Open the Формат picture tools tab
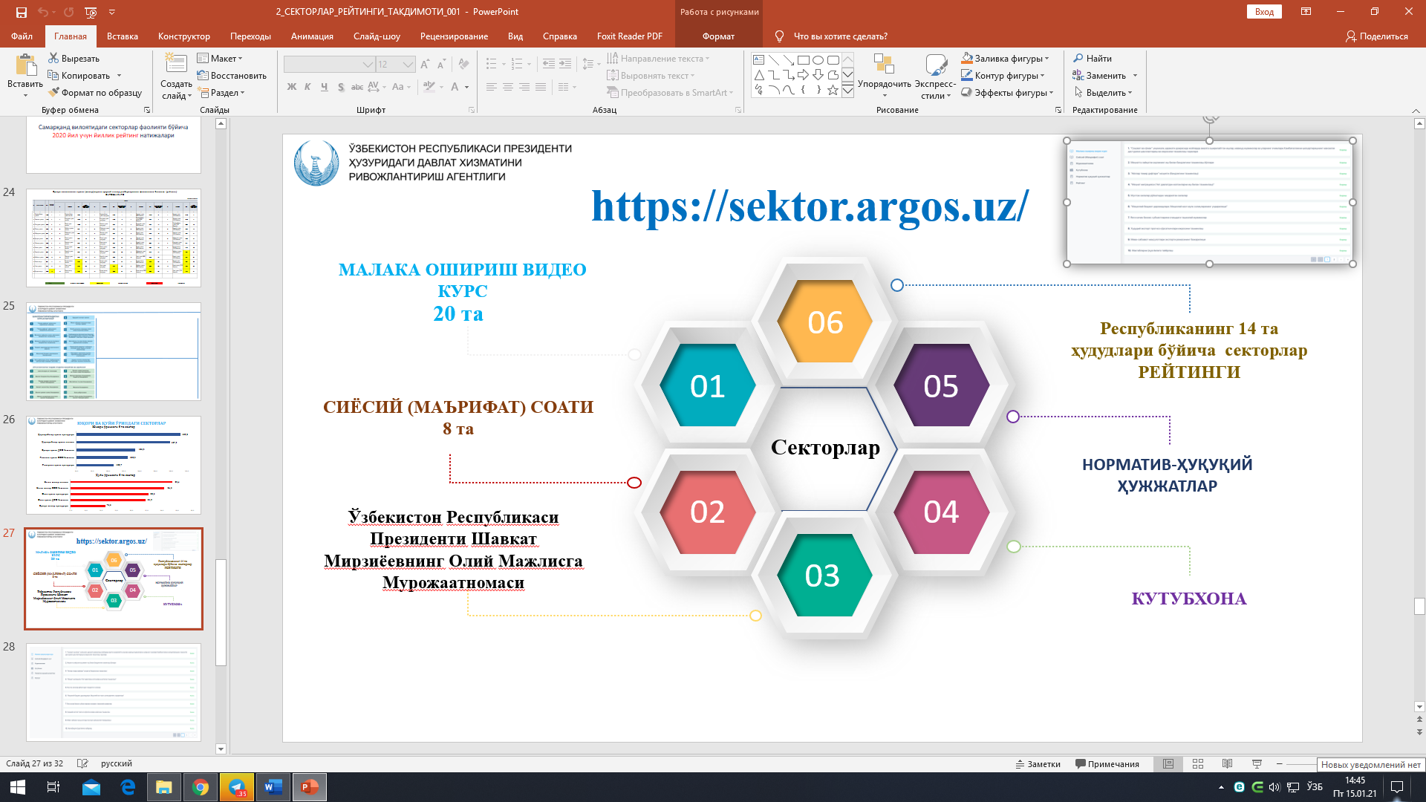The image size is (1426, 802). (718, 36)
